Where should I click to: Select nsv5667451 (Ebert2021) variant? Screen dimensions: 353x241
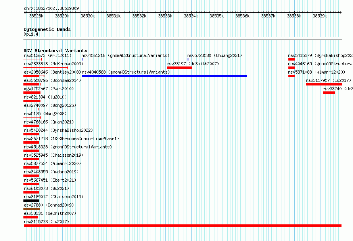tap(50, 180)
